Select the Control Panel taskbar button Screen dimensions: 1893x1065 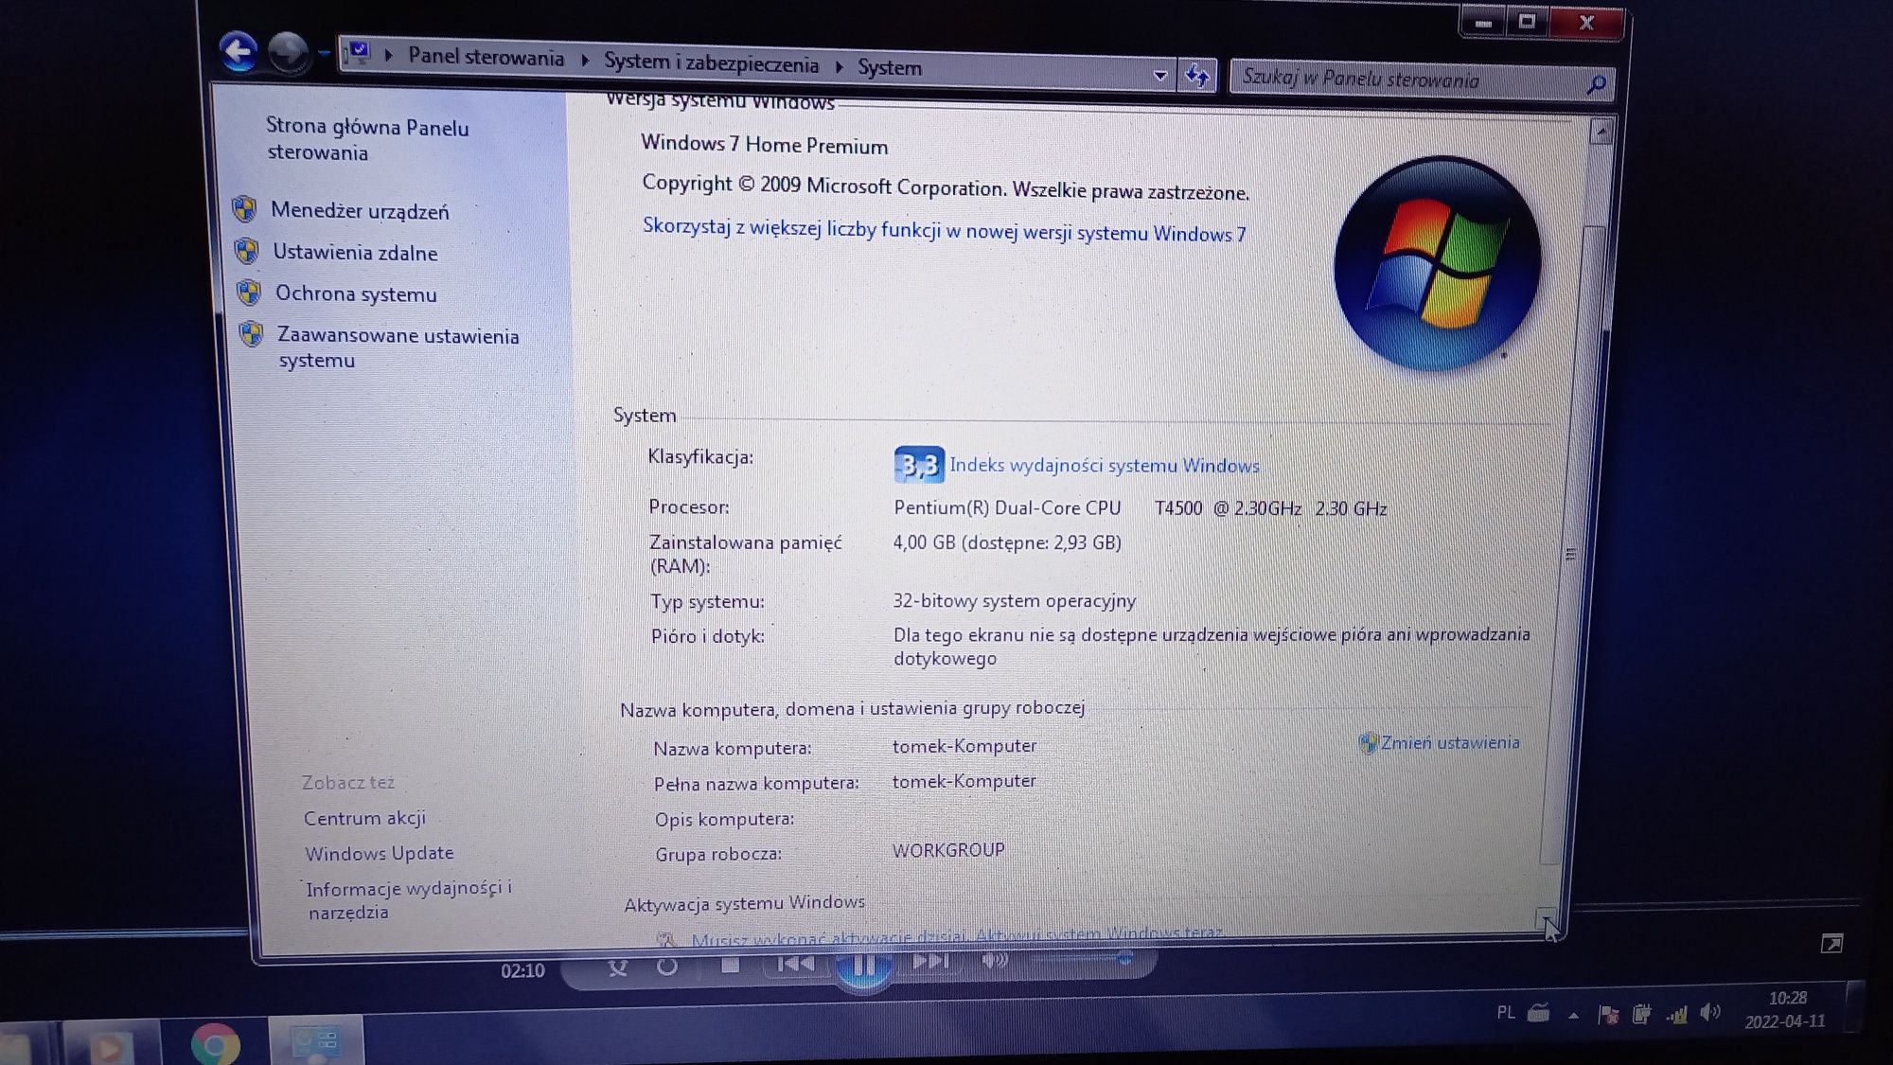(316, 1041)
